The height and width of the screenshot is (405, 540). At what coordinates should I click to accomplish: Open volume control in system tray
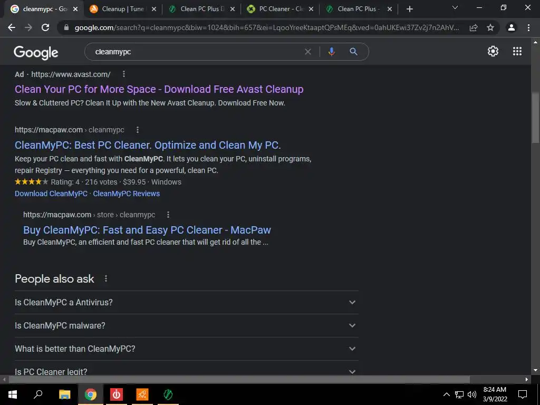(472, 394)
